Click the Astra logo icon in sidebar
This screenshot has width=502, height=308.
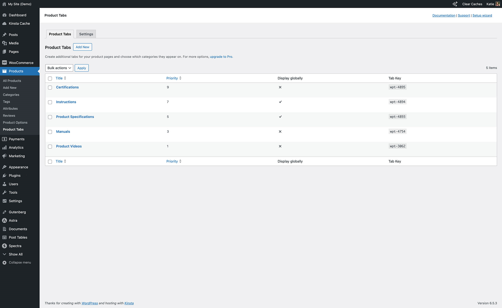coord(4,221)
